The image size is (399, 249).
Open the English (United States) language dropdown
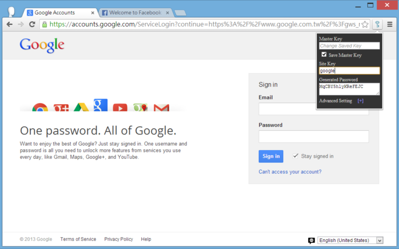(x=350, y=240)
